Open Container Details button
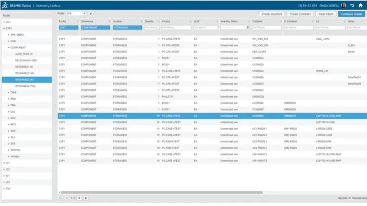Viewport: 367px width, 206px height. coord(351,14)
